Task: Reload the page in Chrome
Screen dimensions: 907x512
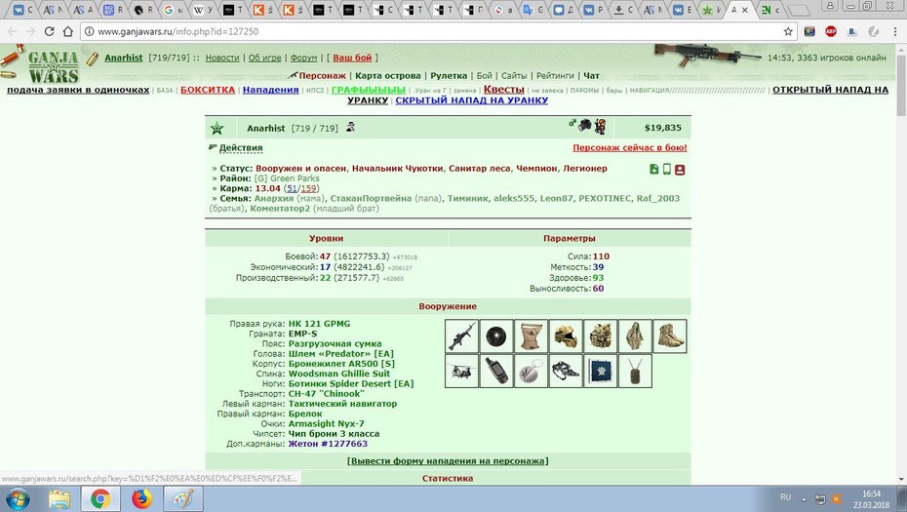Action: (x=49, y=31)
